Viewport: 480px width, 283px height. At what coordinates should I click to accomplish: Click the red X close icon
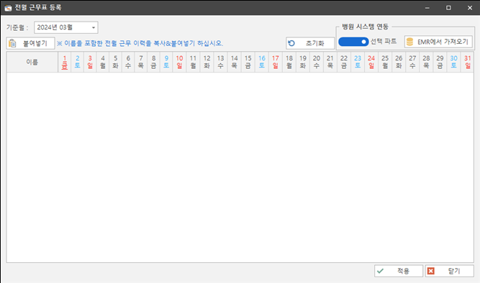(x=431, y=271)
